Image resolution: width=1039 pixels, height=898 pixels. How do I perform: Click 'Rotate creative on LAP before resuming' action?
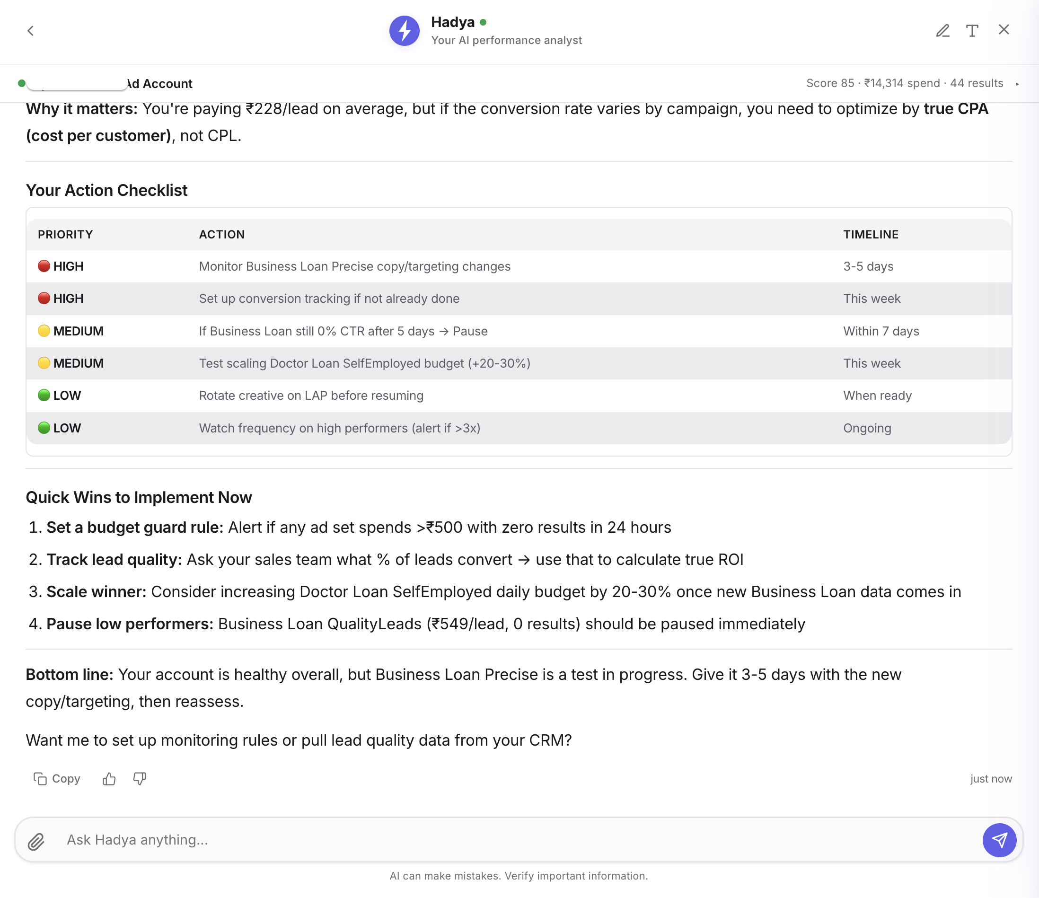(x=311, y=396)
